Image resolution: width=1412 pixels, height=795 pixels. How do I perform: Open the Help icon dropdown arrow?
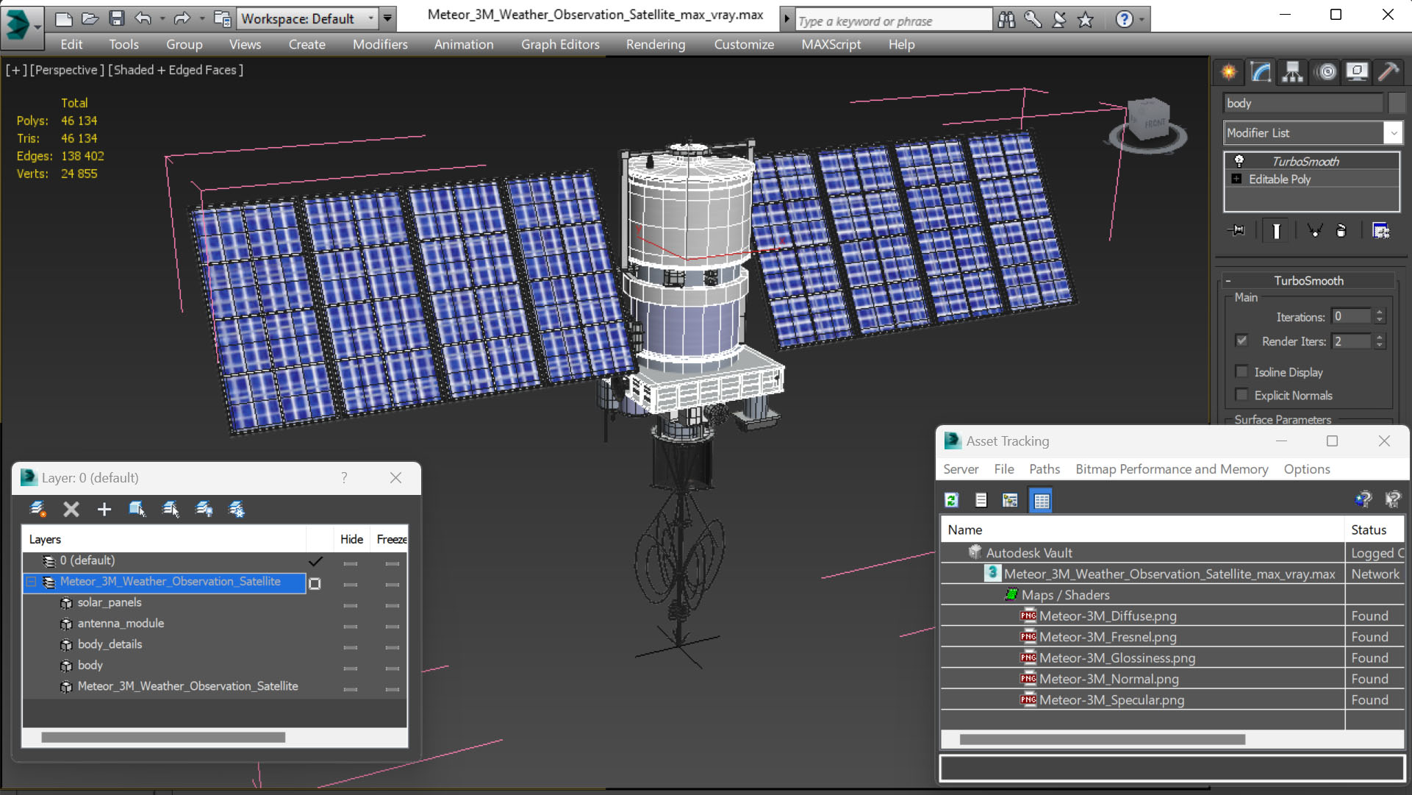[x=1142, y=20]
